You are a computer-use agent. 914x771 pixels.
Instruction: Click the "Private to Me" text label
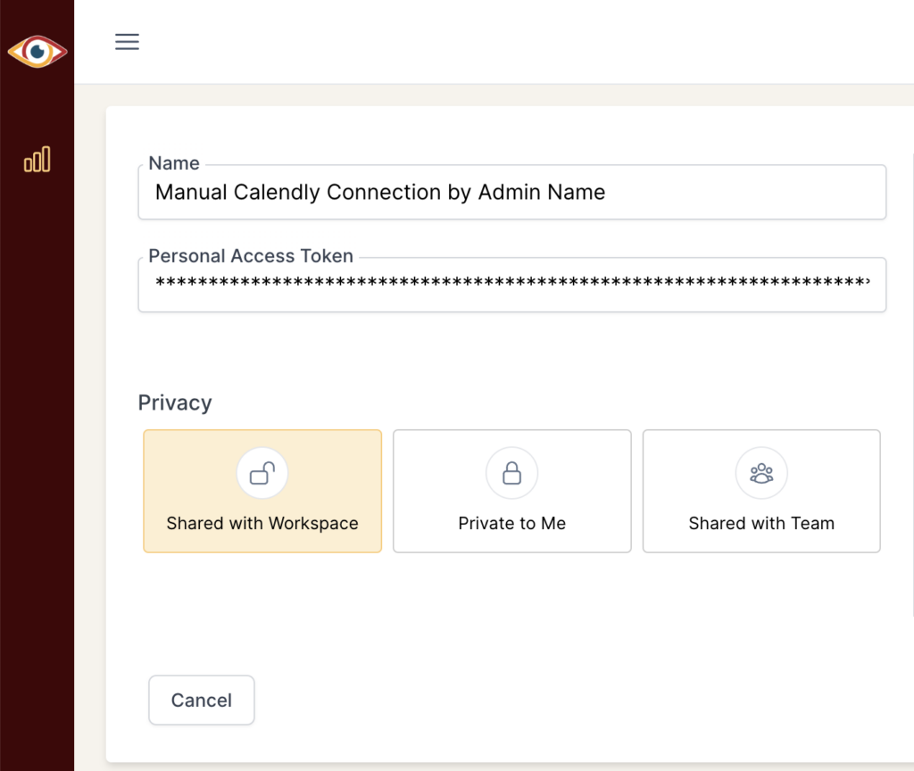511,524
